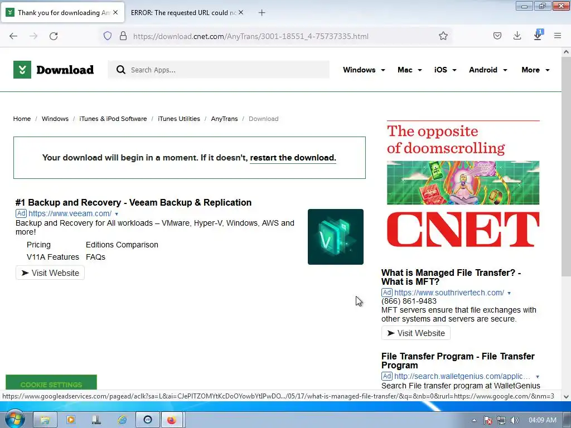Reload the page with the refresh icon

pyautogui.click(x=54, y=36)
